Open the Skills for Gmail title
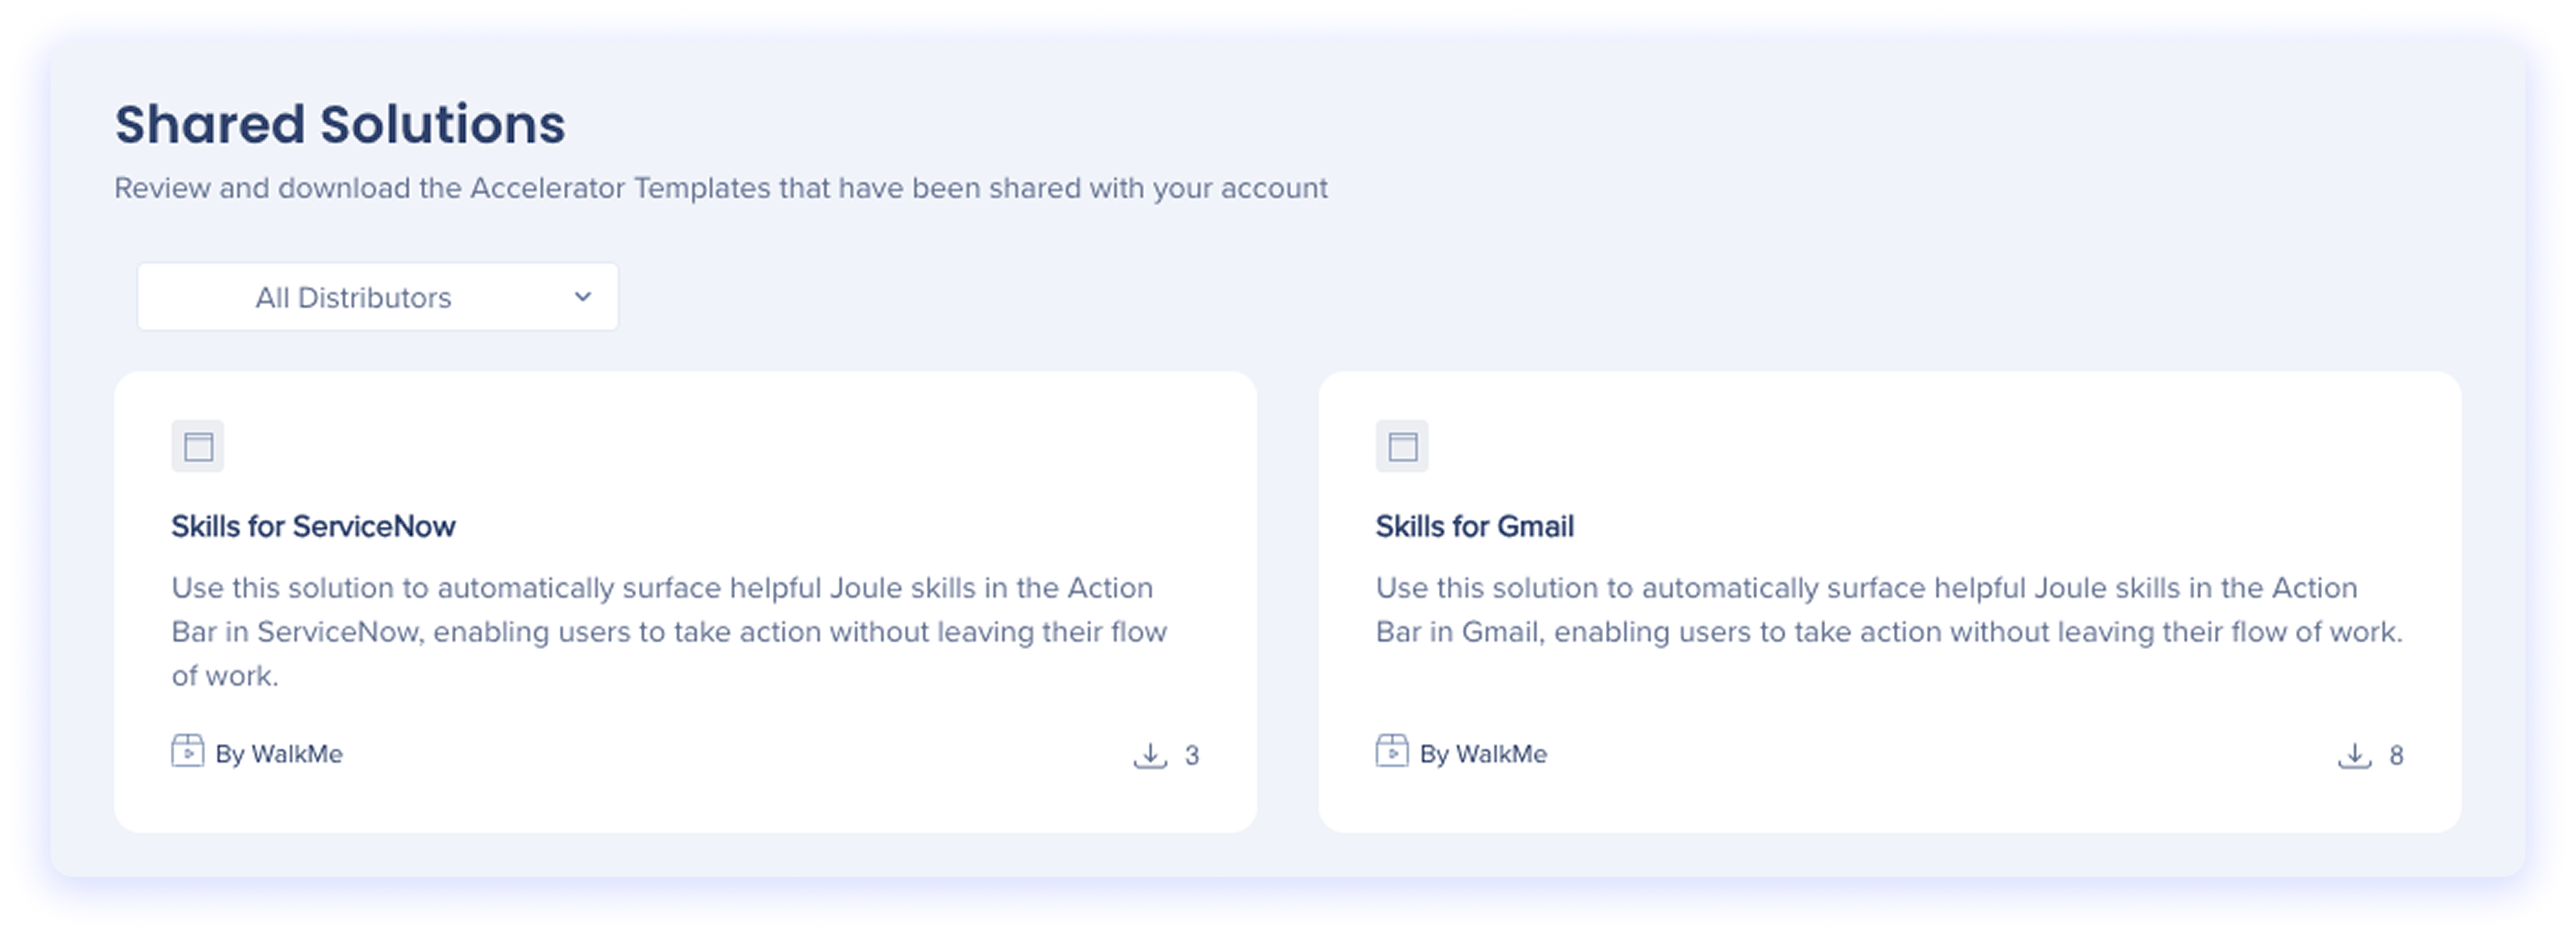This screenshot has height=936, width=2576. (x=1474, y=526)
